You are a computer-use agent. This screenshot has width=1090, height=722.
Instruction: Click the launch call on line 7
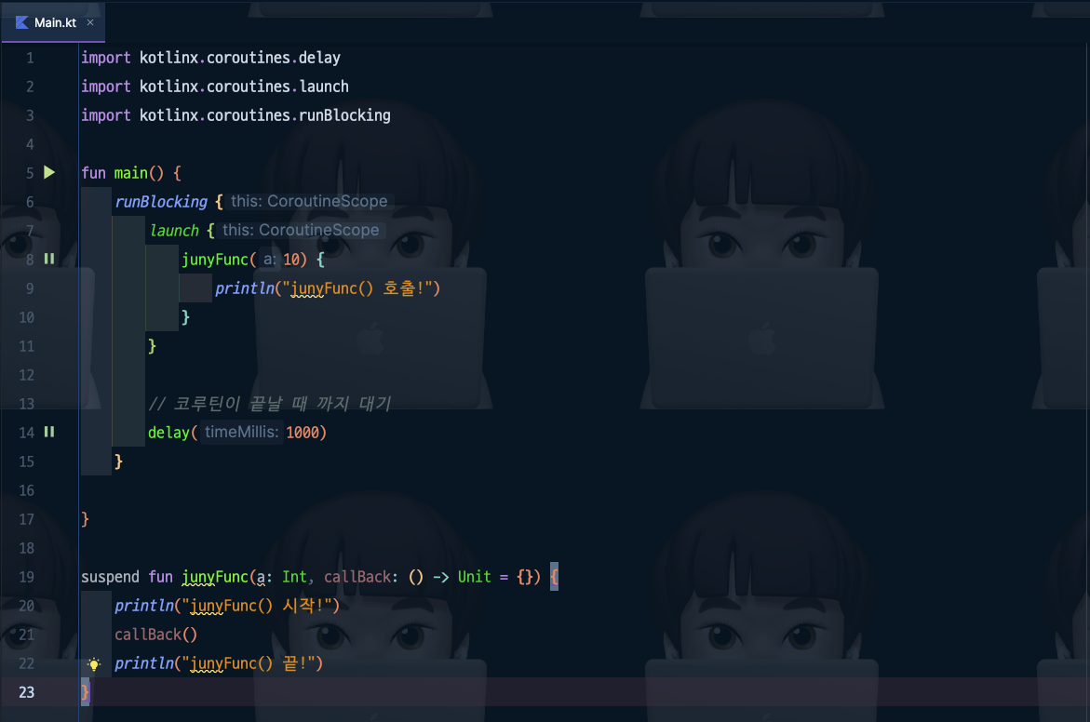(174, 230)
